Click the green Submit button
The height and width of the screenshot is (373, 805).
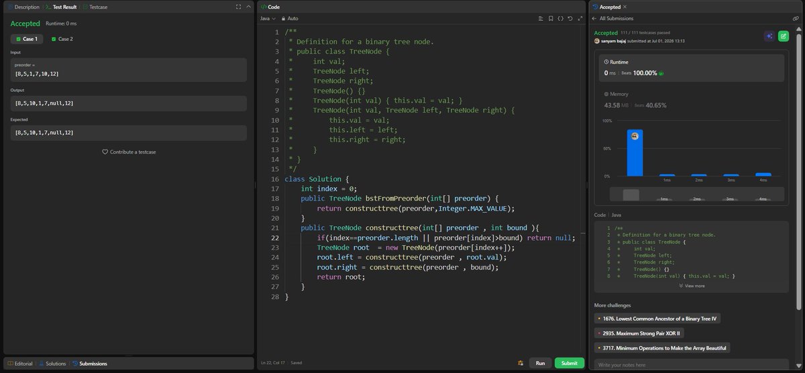[x=569, y=363]
